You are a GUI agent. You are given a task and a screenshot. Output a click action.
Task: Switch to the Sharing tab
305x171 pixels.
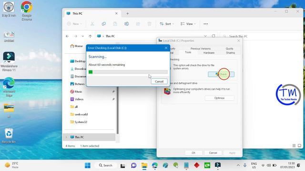click(230, 53)
